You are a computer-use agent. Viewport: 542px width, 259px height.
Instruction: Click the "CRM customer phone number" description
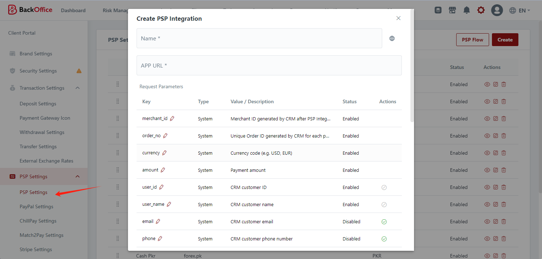tap(262, 239)
